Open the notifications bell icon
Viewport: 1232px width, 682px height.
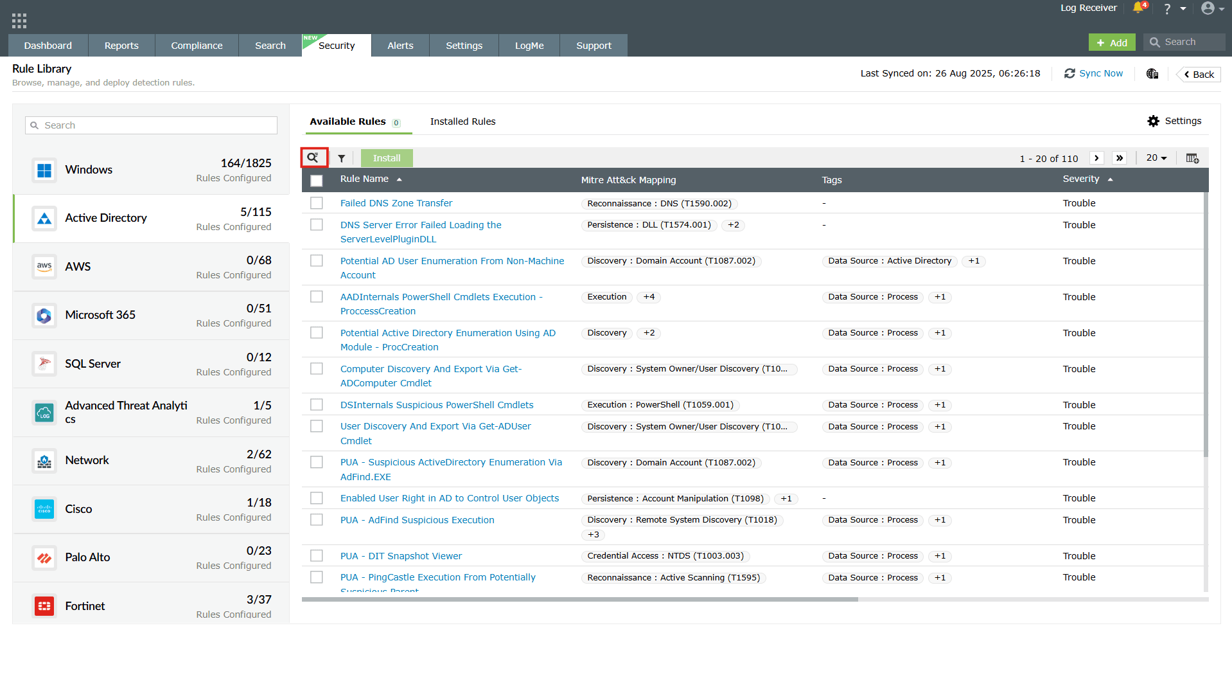[1140, 8]
